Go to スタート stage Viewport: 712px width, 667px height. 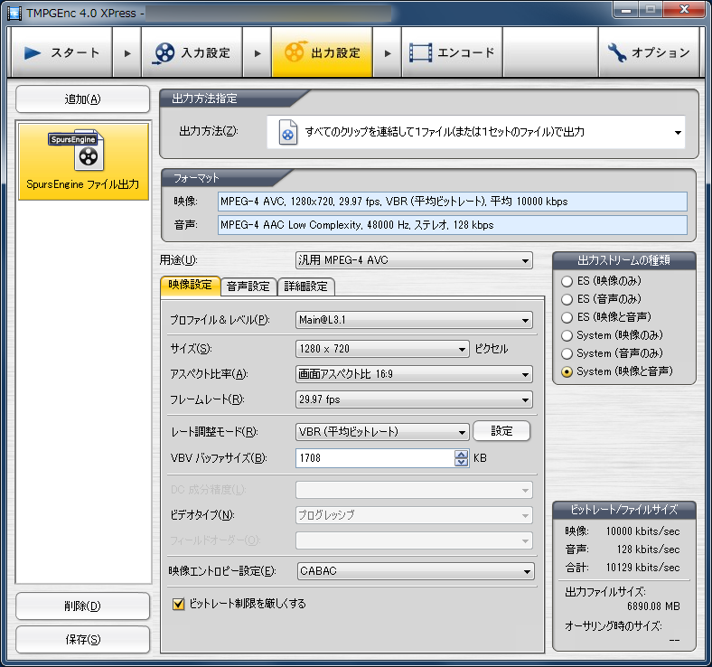click(61, 52)
